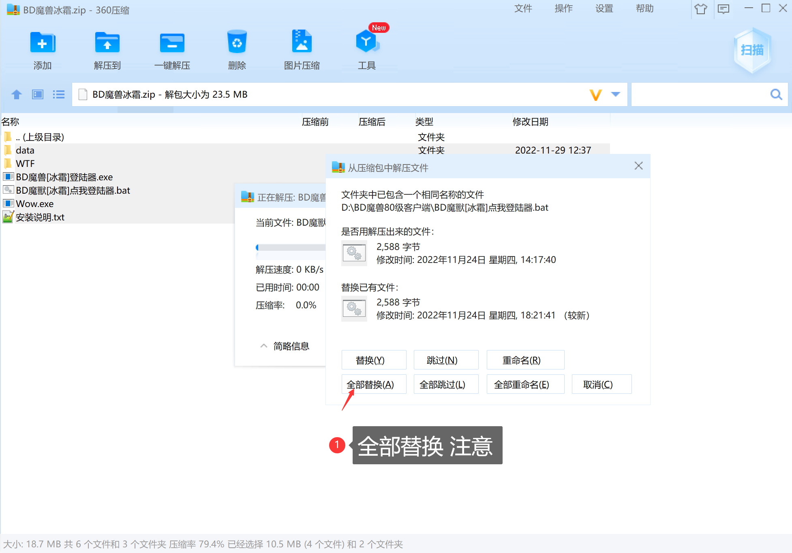
Task: Click the BD魔兽[冰霜]登陆器.exe file icon
Action: 9,177
